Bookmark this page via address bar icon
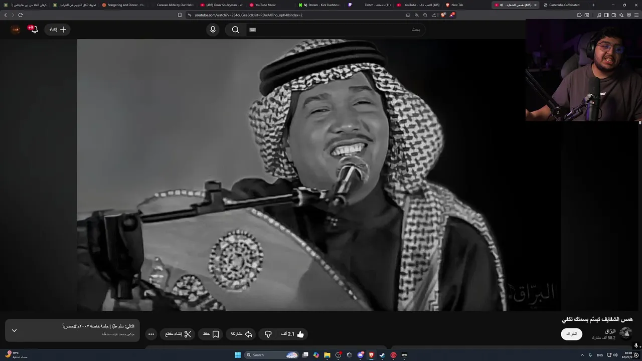The image size is (642, 361). [x=180, y=15]
